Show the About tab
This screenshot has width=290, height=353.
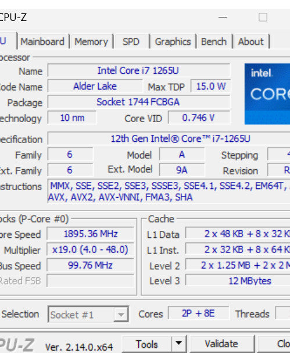(x=251, y=42)
